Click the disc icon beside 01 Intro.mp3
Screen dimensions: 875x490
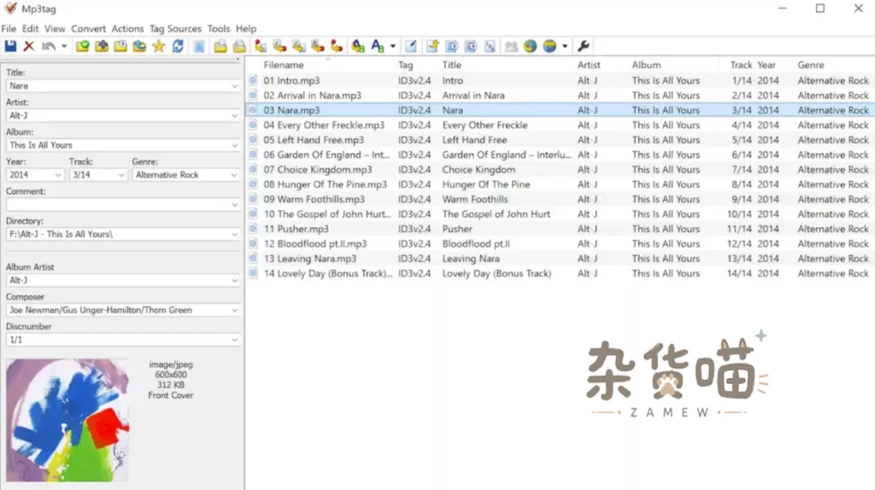pyautogui.click(x=253, y=80)
